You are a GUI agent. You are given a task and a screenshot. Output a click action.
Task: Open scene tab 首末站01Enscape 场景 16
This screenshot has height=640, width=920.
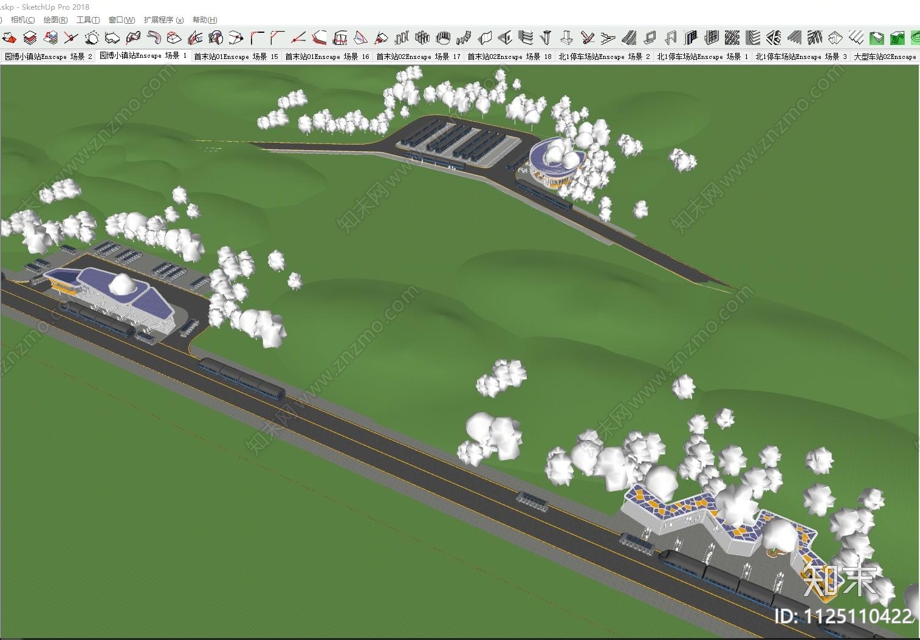coord(328,57)
